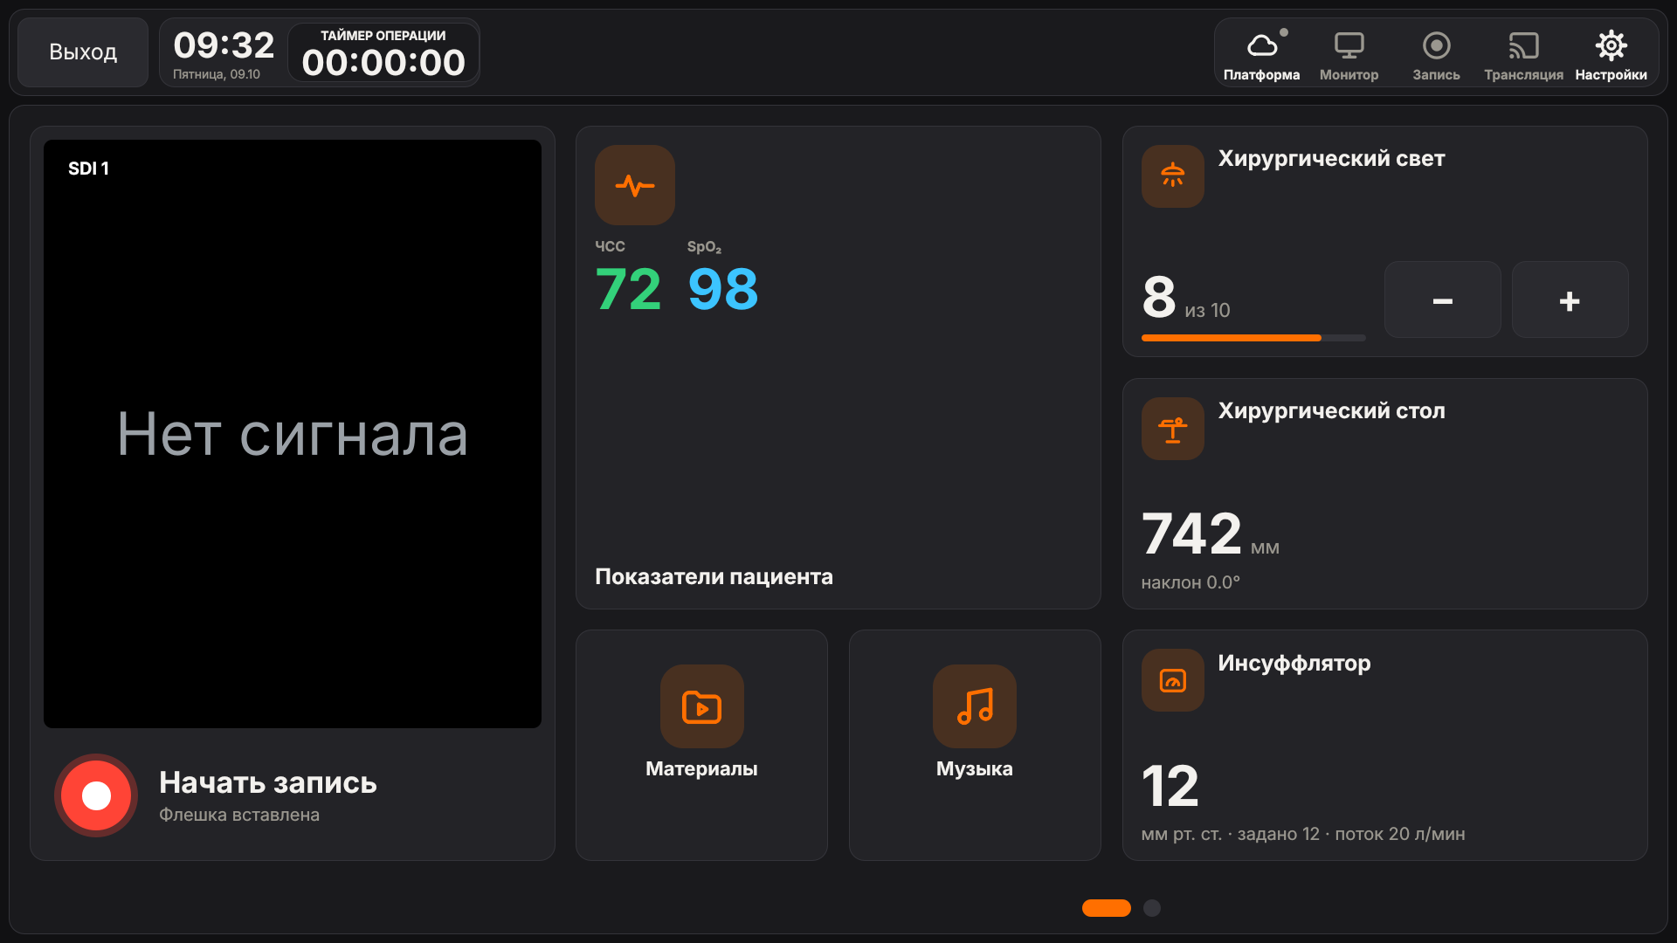Image resolution: width=1677 pixels, height=943 pixels.
Task: Open the Материалы folder icon
Action: tap(701, 706)
